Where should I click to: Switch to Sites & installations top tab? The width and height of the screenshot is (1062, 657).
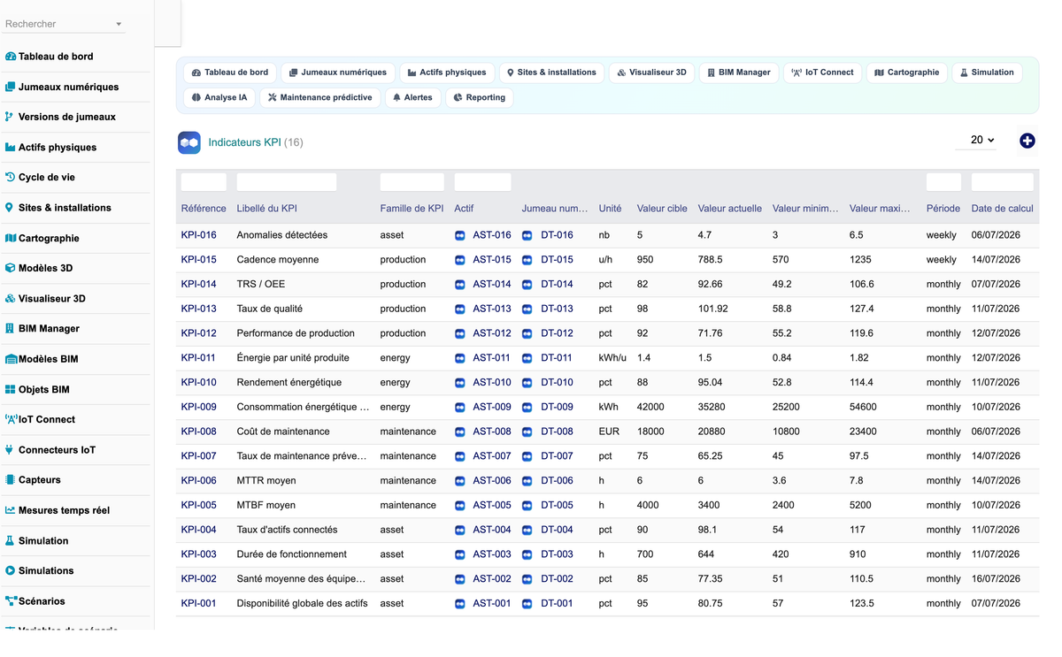[551, 73]
